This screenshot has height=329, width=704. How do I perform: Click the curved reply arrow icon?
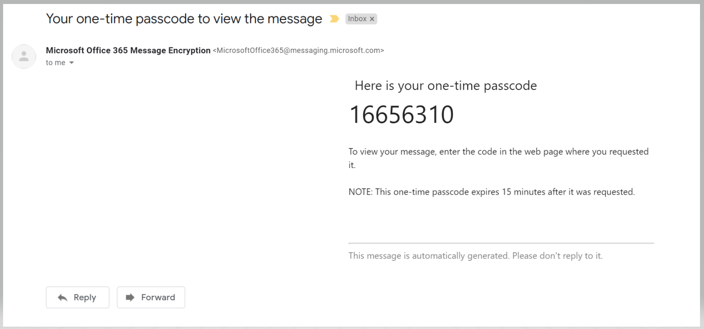tap(63, 298)
